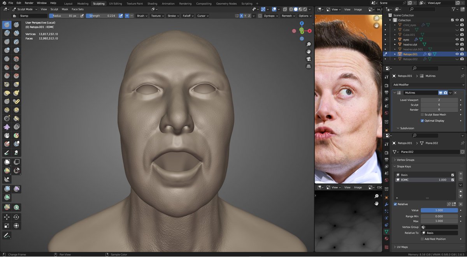Click the 3D viewport zoom magnifier icon
Screen dimensions: 467x257
pyautogui.click(x=309, y=44)
